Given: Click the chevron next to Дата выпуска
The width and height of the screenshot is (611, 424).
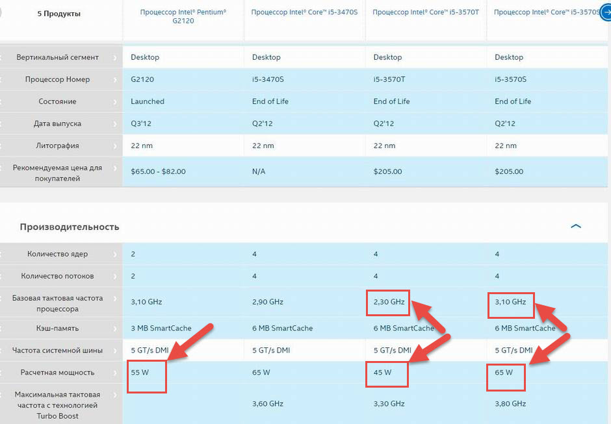Looking at the screenshot, I should [x=116, y=123].
